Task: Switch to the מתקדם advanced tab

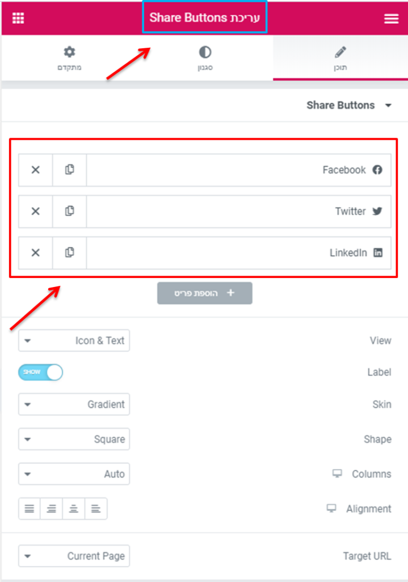Action: coord(69,59)
